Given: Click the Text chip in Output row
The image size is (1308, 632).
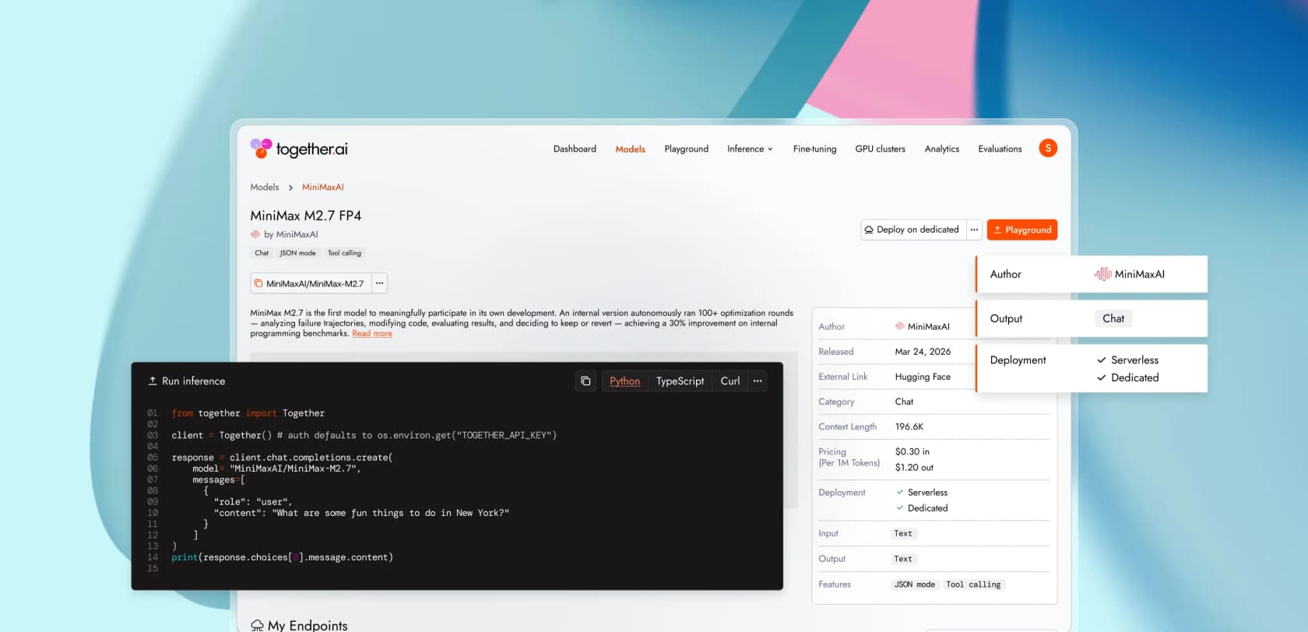Looking at the screenshot, I should click(903, 559).
